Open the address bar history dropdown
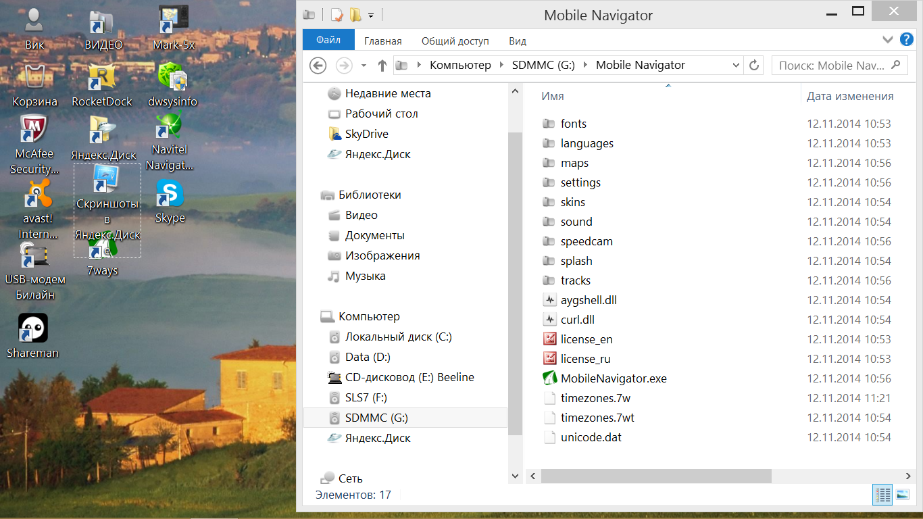Viewport: 923px width, 519px height. point(736,66)
